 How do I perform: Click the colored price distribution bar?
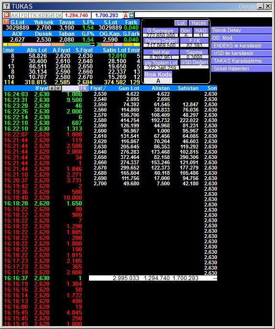click(71, 45)
